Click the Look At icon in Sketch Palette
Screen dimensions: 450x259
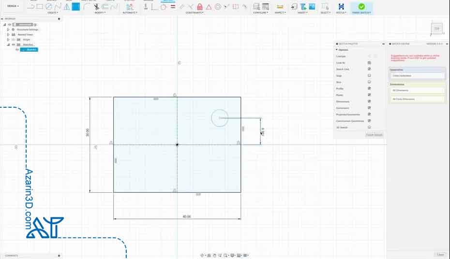tap(369, 63)
